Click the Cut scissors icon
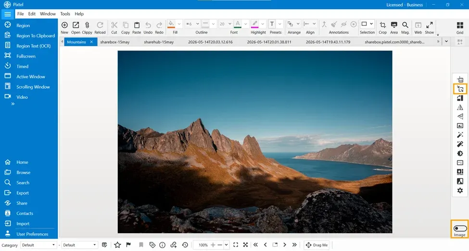 click(114, 25)
